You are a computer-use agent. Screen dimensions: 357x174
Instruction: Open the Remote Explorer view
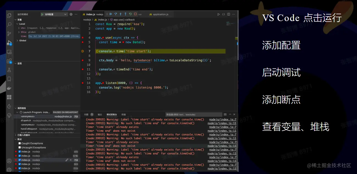tap(9, 52)
